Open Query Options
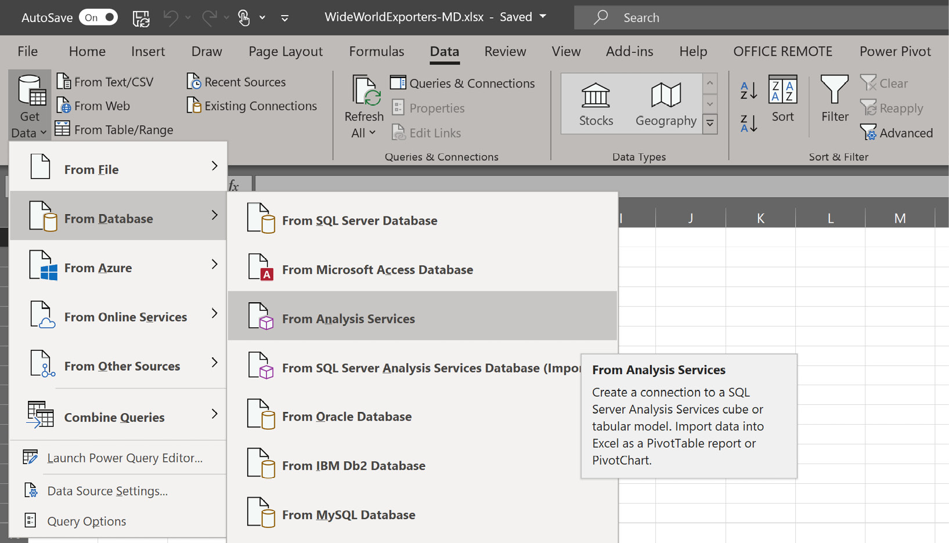949x543 pixels. [118, 521]
